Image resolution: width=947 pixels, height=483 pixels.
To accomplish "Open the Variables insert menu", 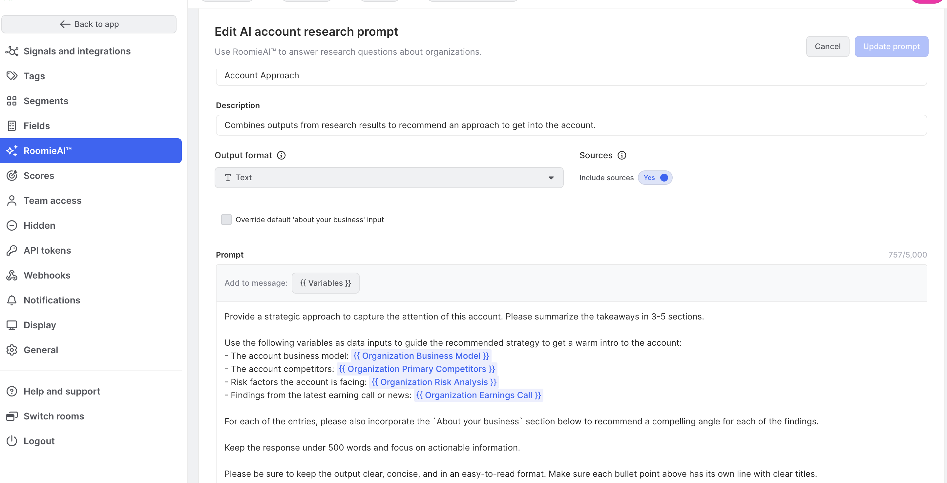I will [x=326, y=283].
